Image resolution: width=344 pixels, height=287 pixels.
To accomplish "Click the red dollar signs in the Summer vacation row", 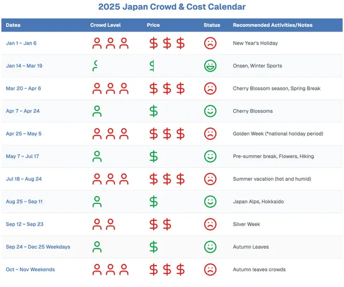I will click(x=167, y=179).
